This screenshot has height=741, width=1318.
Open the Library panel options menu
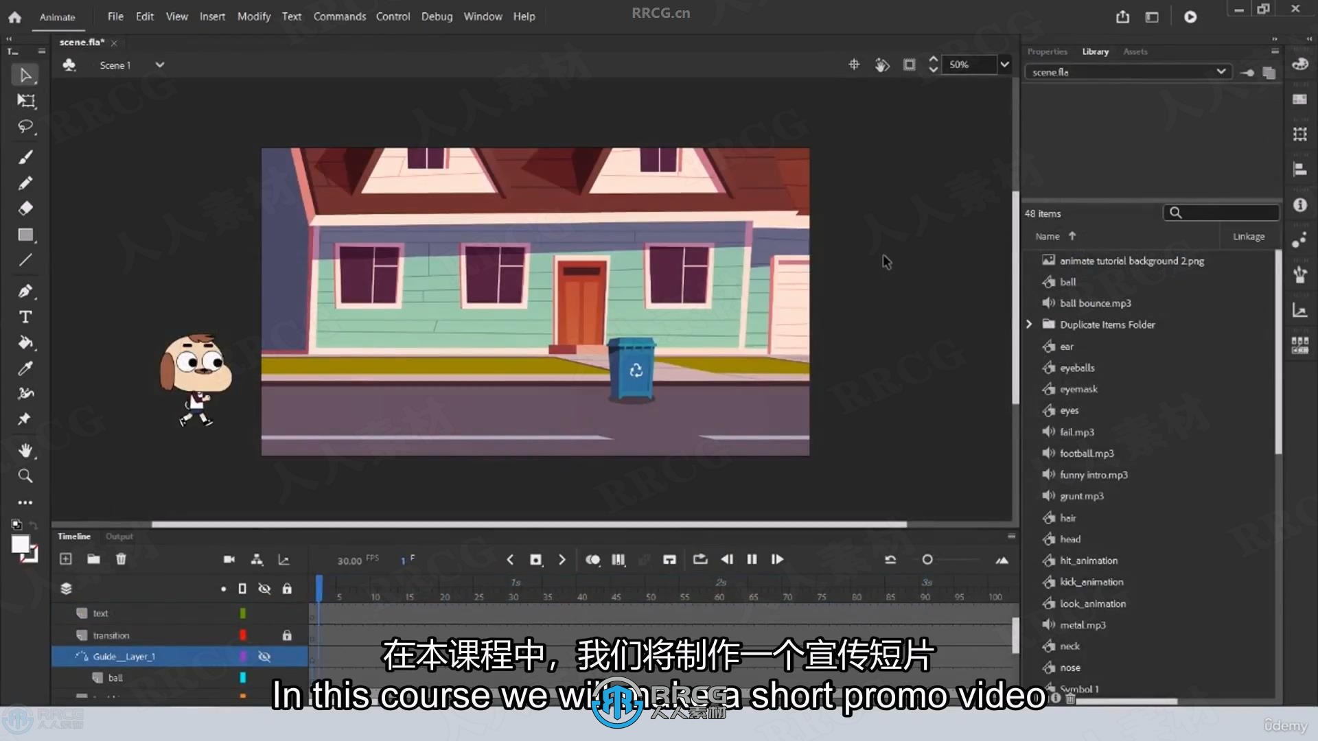click(x=1275, y=51)
